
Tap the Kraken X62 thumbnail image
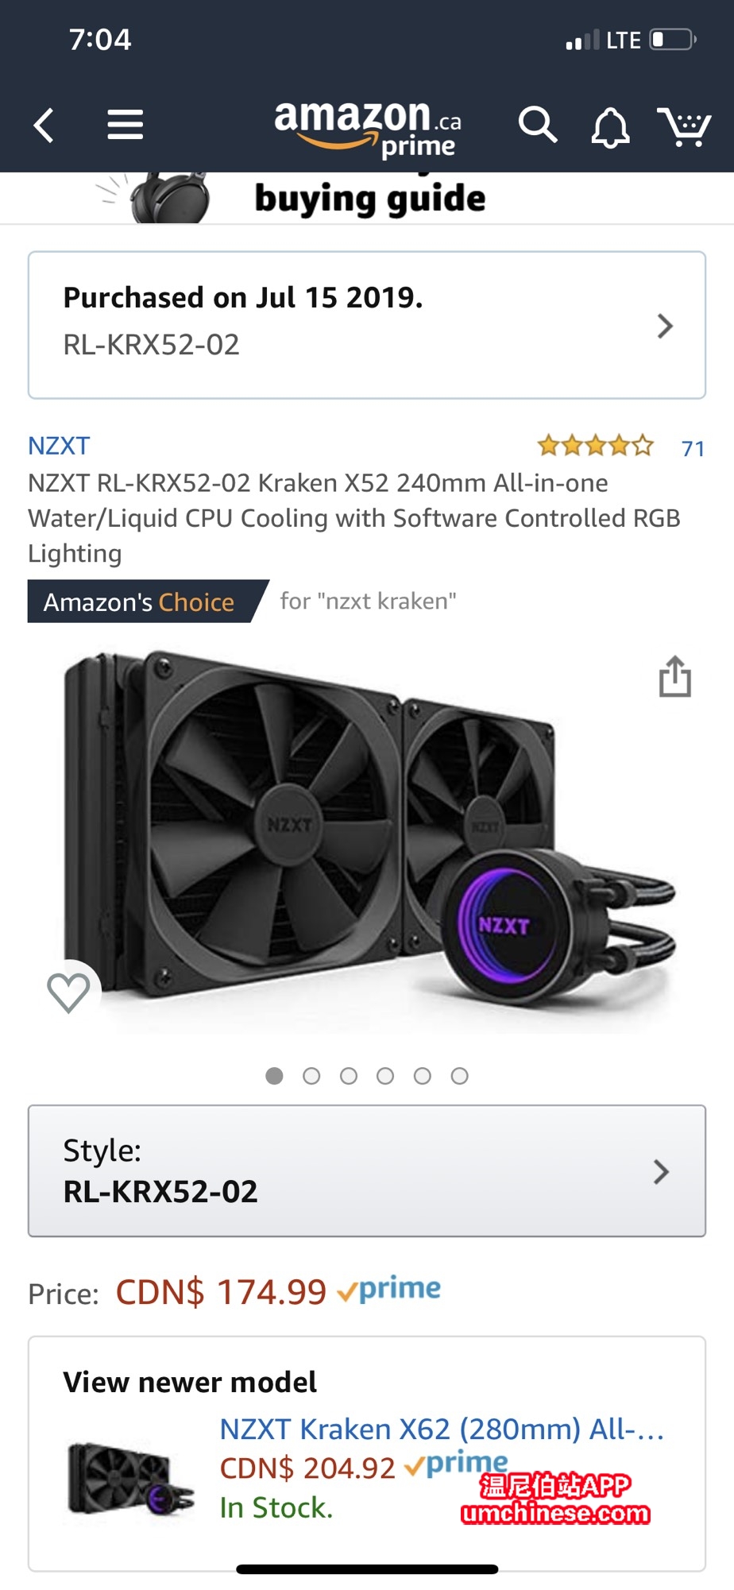(131, 1479)
